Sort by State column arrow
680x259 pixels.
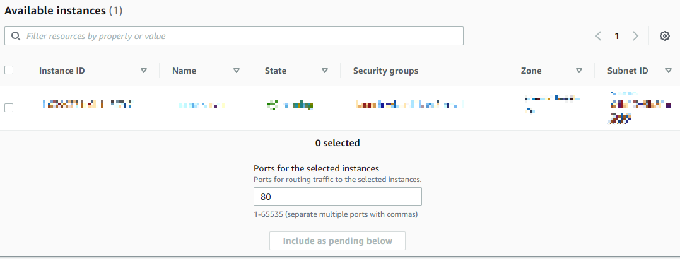click(325, 71)
